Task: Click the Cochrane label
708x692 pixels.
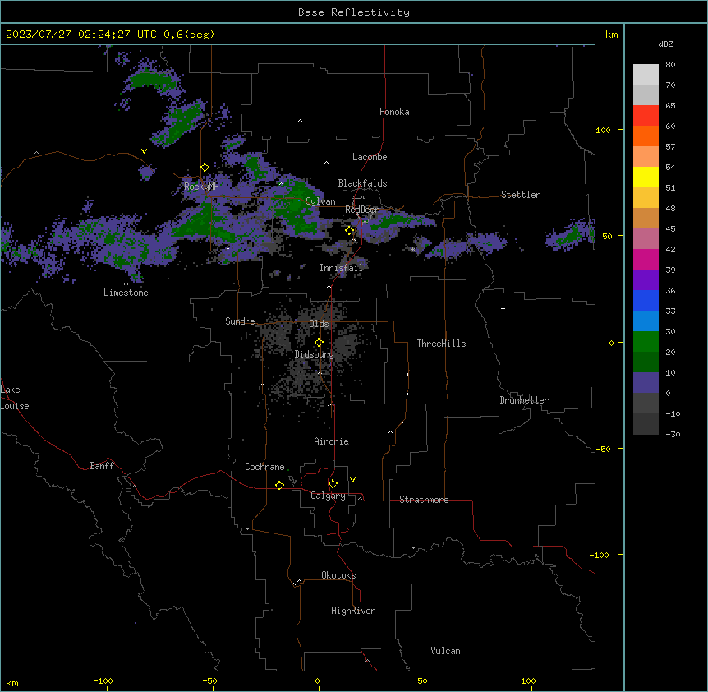Action: tap(264, 467)
